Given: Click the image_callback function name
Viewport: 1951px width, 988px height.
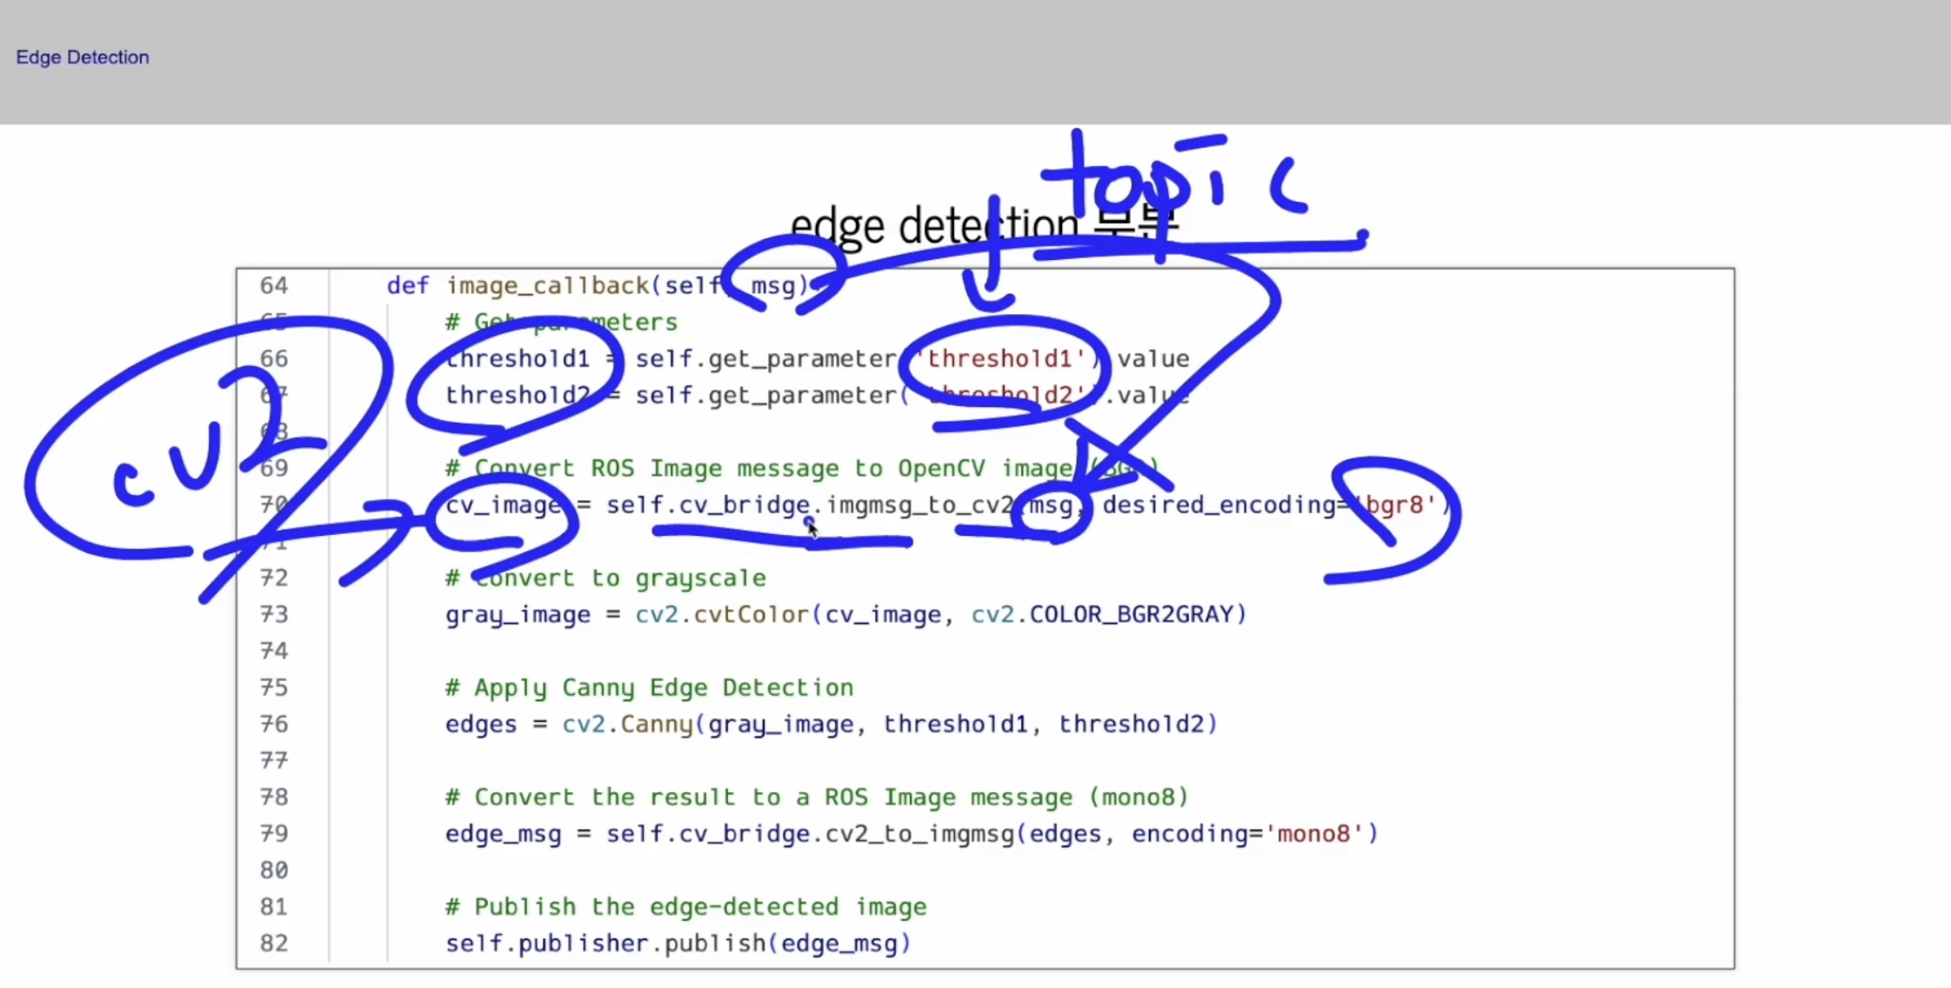Looking at the screenshot, I should 547,286.
